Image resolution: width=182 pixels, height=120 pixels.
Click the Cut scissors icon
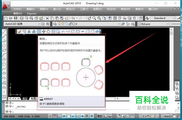click(x=47, y=18)
